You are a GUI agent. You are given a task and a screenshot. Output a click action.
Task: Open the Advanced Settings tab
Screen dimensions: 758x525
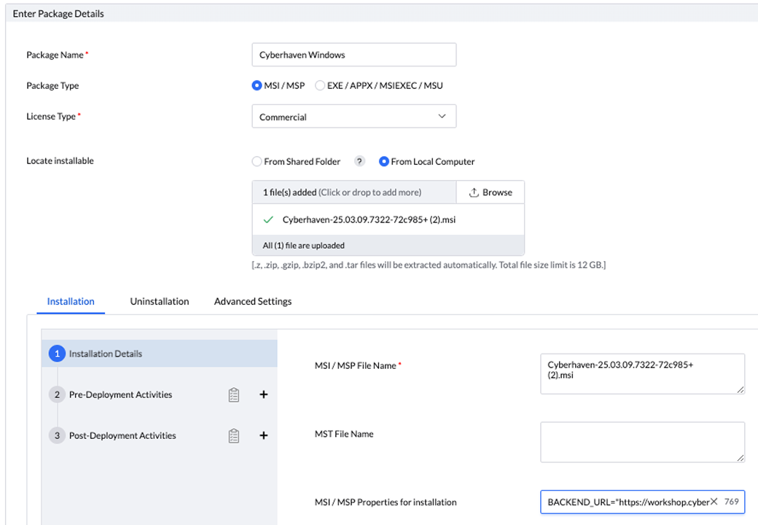[253, 301]
